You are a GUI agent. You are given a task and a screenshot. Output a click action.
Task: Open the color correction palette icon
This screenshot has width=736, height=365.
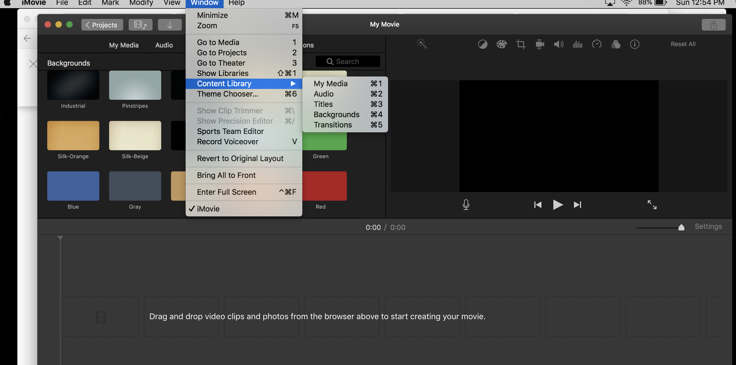(502, 44)
